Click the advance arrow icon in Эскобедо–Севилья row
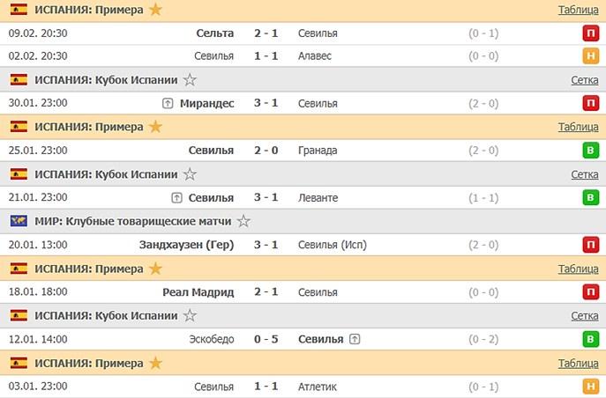This screenshot has height=398, width=606. pyautogui.click(x=355, y=338)
